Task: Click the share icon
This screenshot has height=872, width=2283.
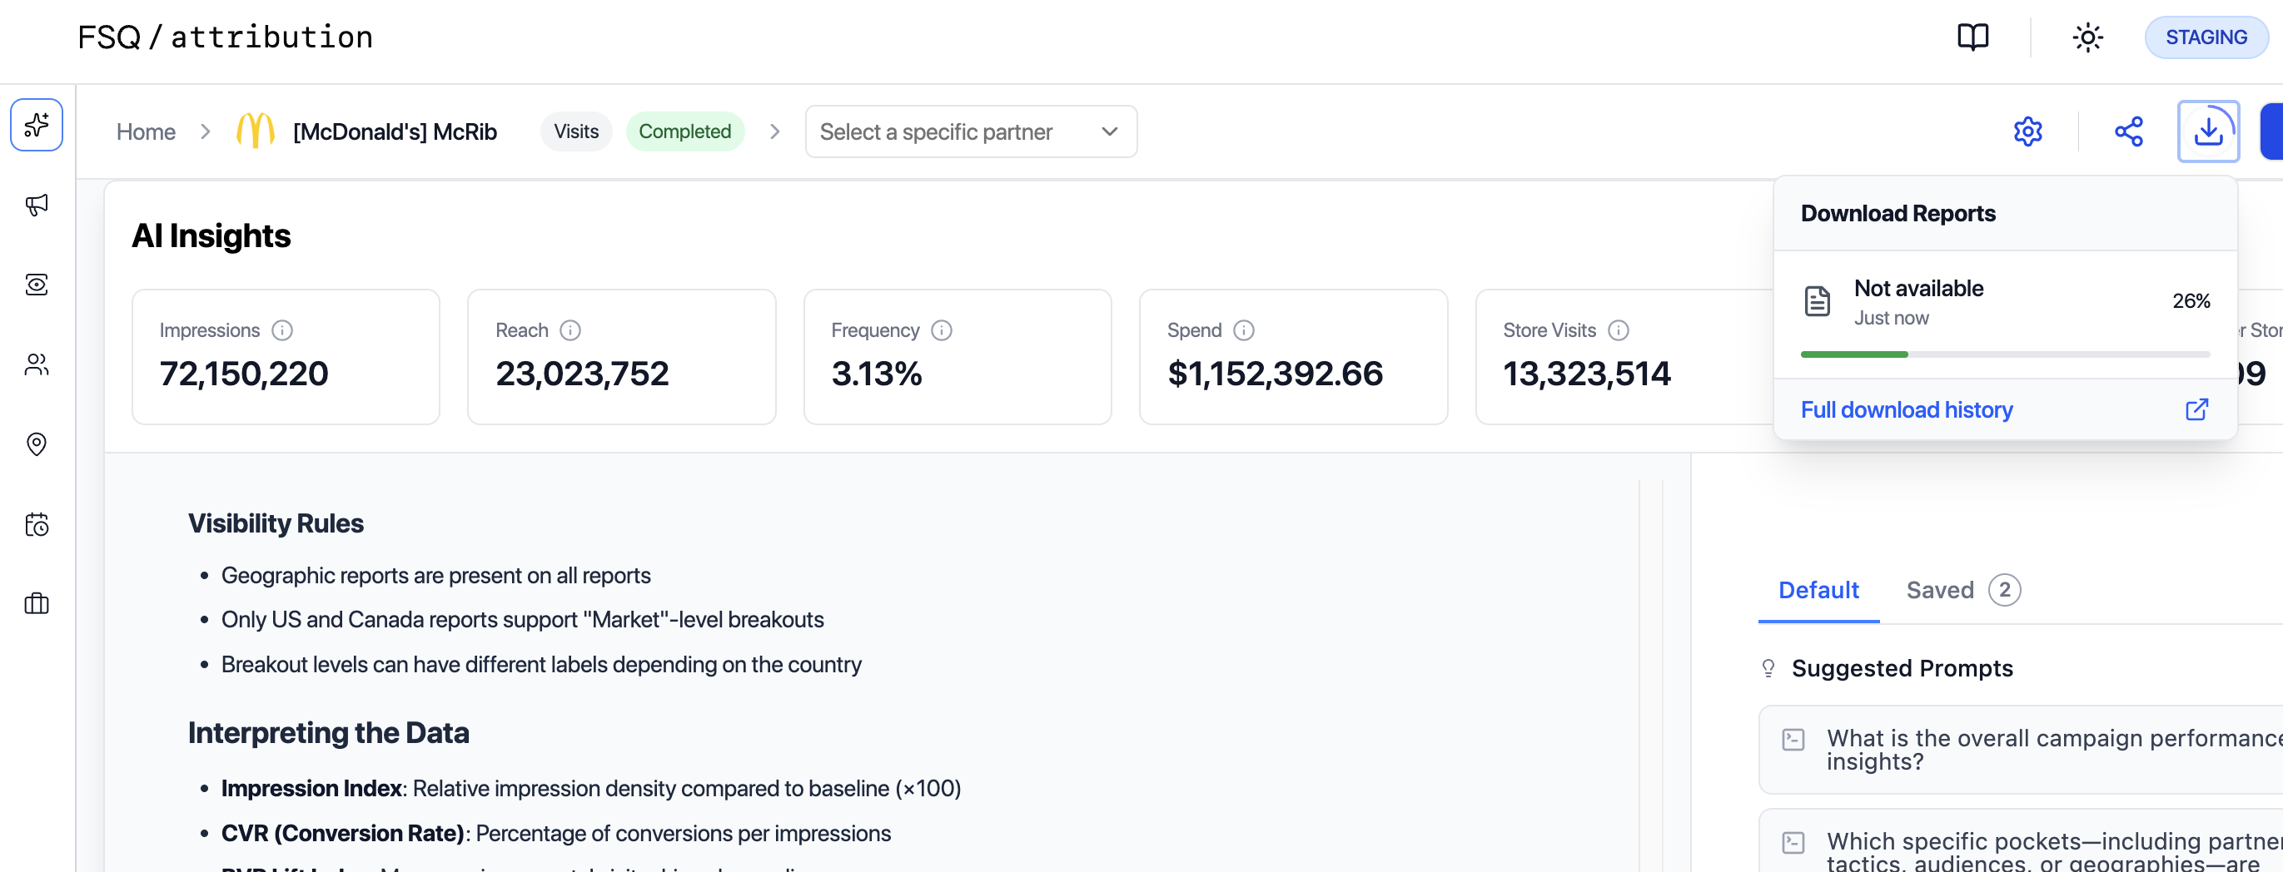Action: pyautogui.click(x=2128, y=132)
